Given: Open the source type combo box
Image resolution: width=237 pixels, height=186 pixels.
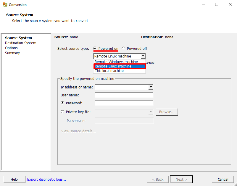Looking at the screenshot, I should [x=143, y=56].
